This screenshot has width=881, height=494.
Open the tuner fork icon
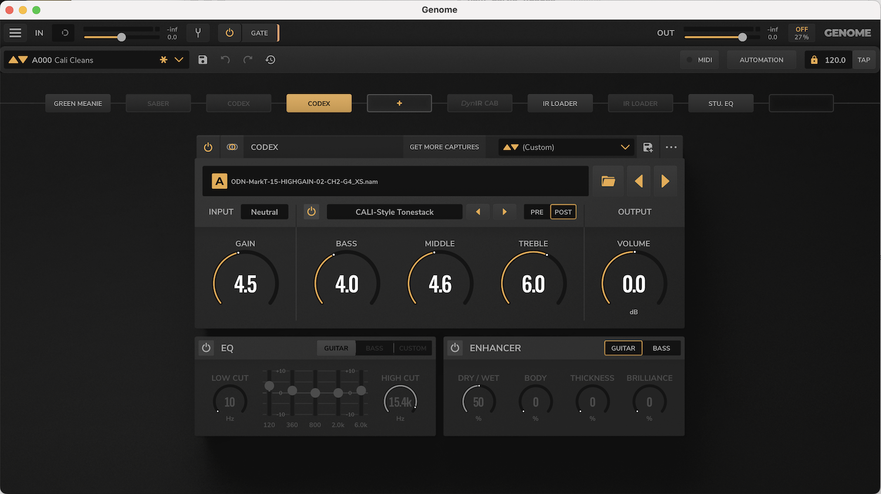[198, 33]
